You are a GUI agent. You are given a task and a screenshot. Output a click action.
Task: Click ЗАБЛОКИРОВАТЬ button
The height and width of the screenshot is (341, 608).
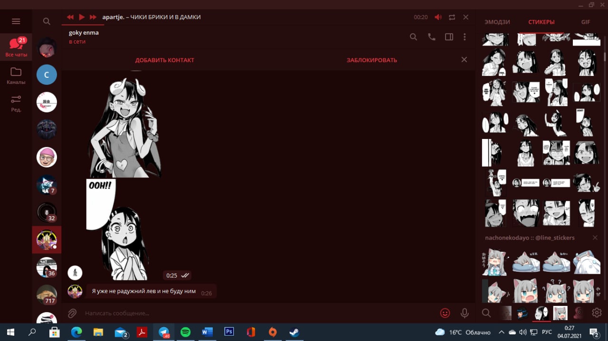372,60
